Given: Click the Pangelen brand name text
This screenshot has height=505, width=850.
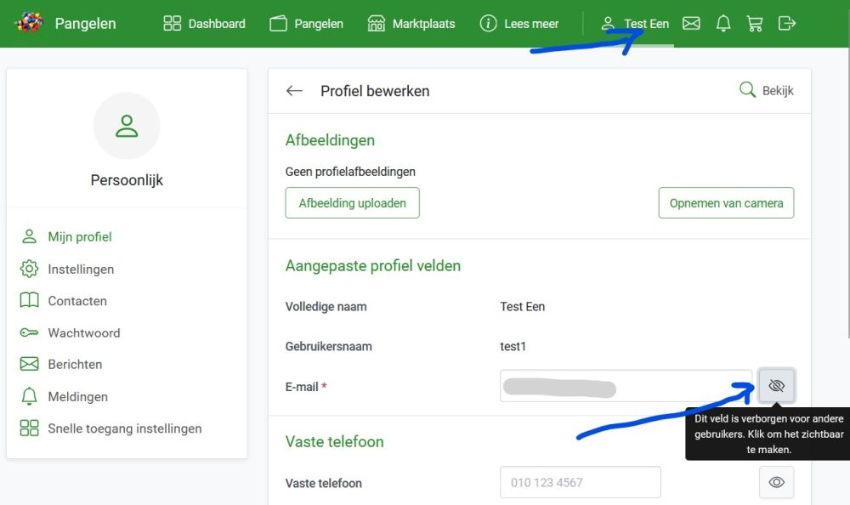Looking at the screenshot, I should point(86,23).
